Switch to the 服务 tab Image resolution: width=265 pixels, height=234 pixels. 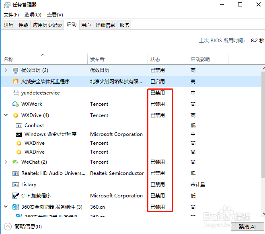pos(124,25)
